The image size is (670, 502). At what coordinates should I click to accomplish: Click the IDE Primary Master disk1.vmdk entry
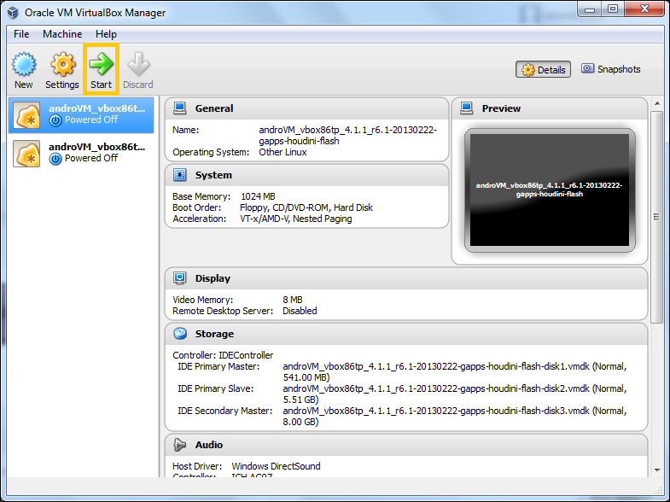455,371
